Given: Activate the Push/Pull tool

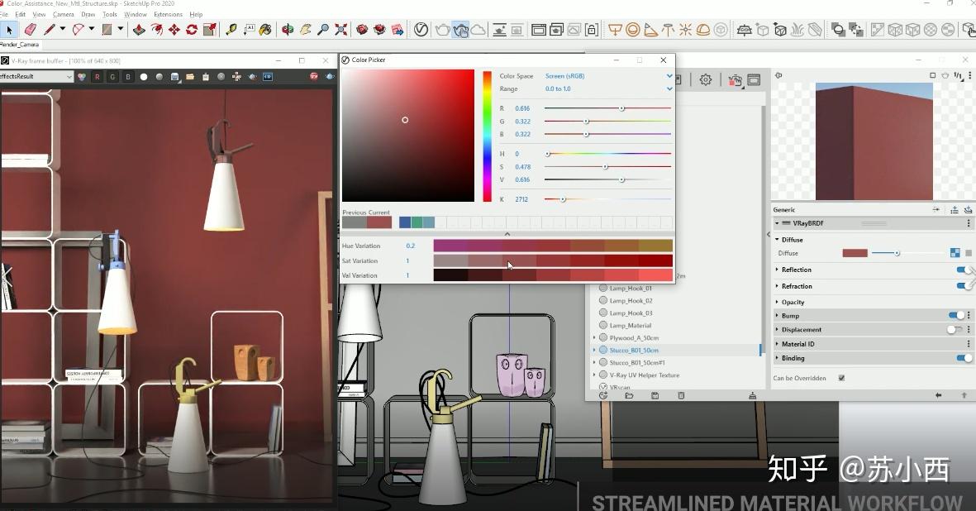Looking at the screenshot, I should 140,29.
